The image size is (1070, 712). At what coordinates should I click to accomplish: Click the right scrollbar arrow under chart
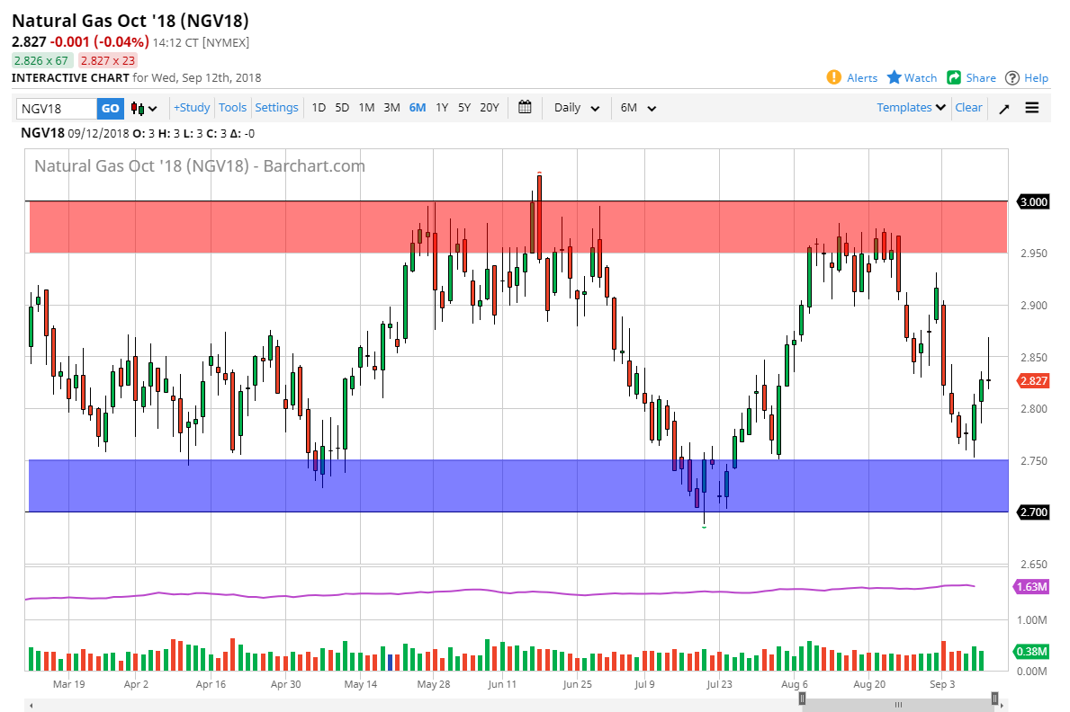(1003, 705)
